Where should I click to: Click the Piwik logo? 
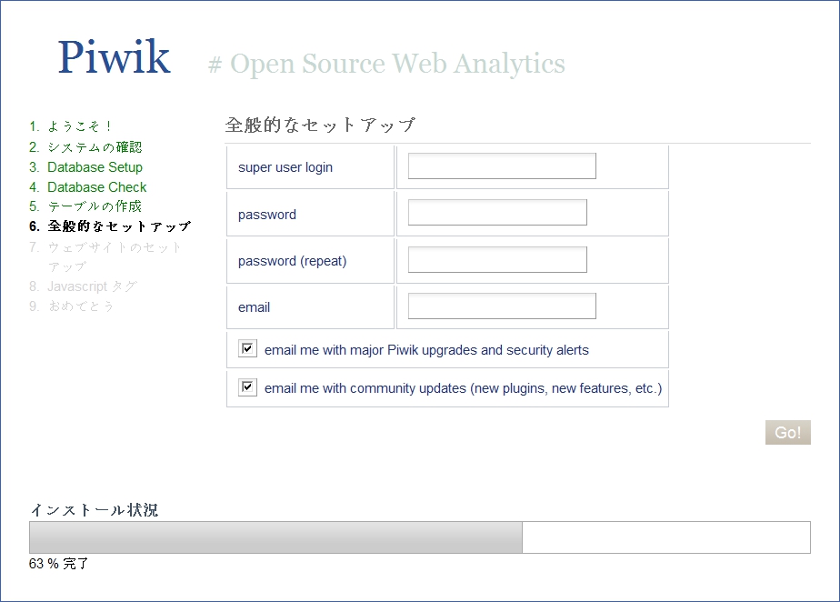[x=114, y=56]
